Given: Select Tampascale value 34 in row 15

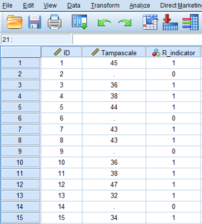Looking at the screenshot, I should pyautogui.click(x=114, y=217).
